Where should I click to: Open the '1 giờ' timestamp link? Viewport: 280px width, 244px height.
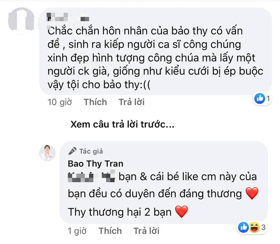76,231
